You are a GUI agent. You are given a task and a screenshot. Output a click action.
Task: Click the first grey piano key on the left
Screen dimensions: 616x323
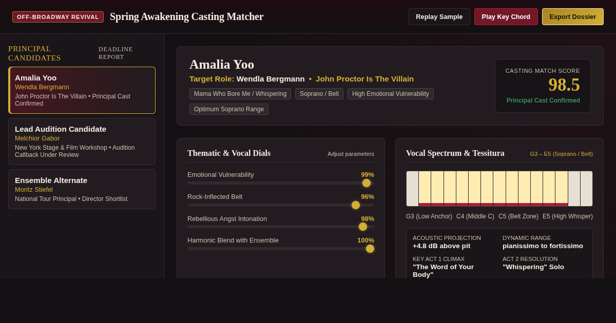(x=412, y=189)
